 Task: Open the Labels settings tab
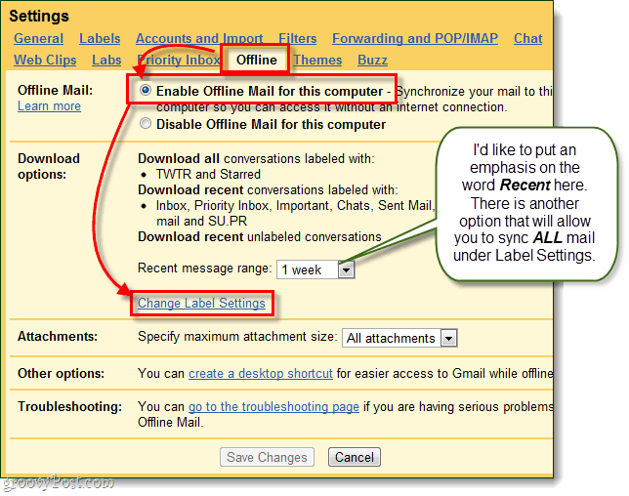100,38
